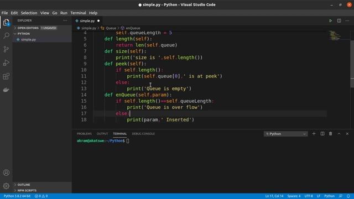
Task: Expand the Outline section
Action: pyautogui.click(x=24, y=185)
